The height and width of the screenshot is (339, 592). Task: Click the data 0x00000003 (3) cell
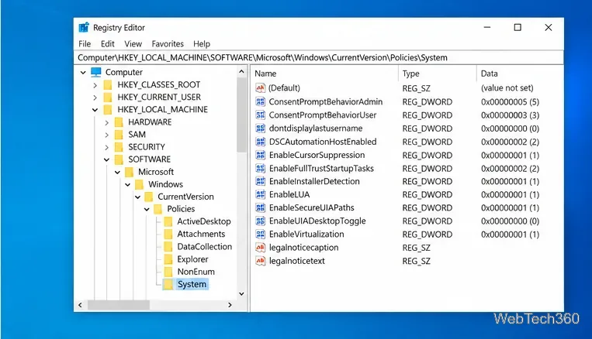[510, 115]
